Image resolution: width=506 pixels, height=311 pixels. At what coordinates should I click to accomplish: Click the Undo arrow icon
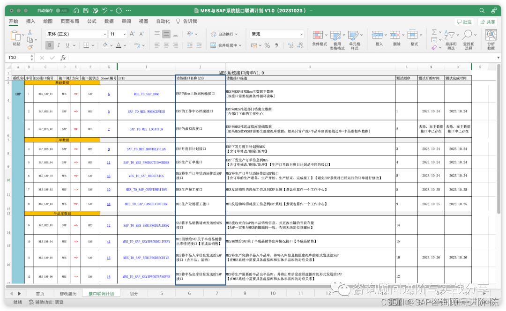click(x=105, y=10)
